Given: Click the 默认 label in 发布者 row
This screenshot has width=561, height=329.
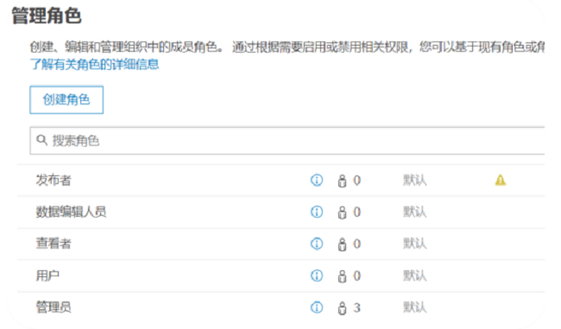Looking at the screenshot, I should (415, 180).
